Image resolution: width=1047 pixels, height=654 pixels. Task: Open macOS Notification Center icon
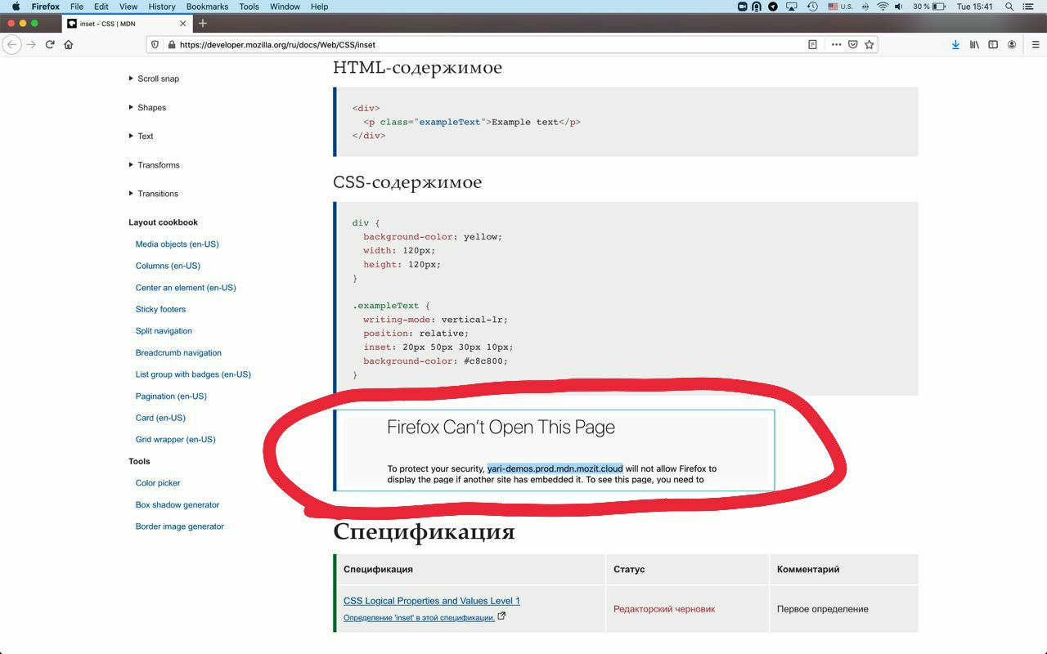1030,7
